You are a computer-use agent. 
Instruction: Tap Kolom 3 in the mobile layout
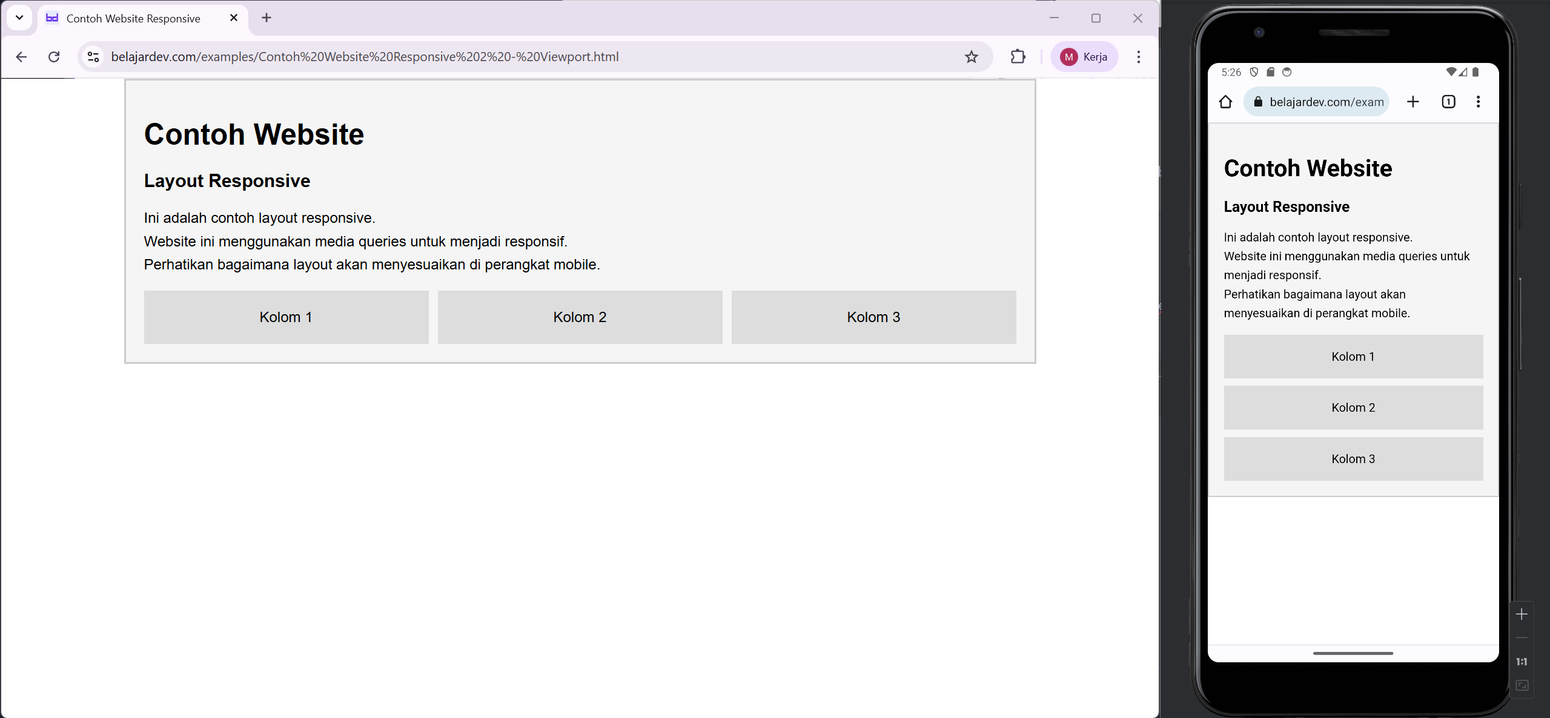click(x=1353, y=458)
